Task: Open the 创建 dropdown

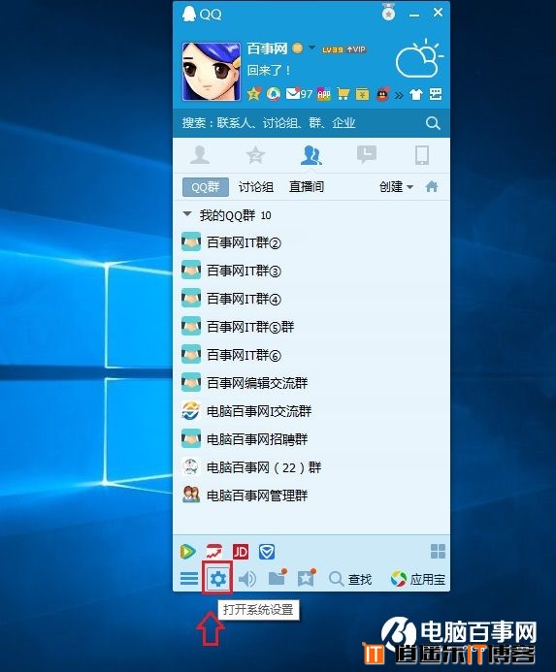Action: [x=396, y=187]
